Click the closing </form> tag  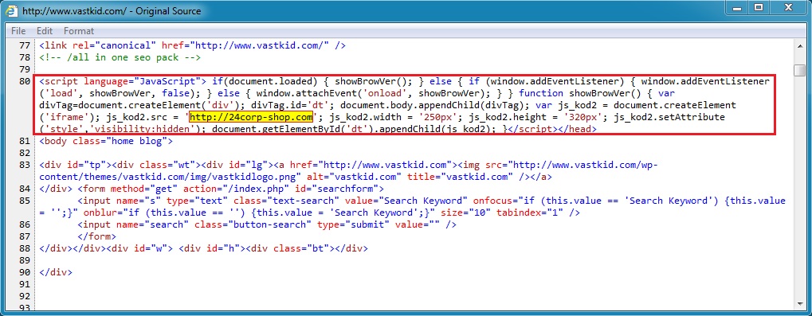pos(97,236)
